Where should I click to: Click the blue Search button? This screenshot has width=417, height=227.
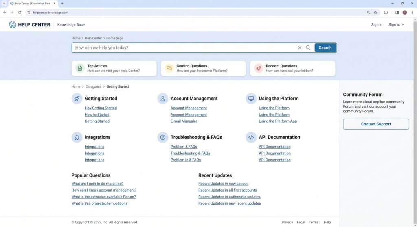(325, 48)
